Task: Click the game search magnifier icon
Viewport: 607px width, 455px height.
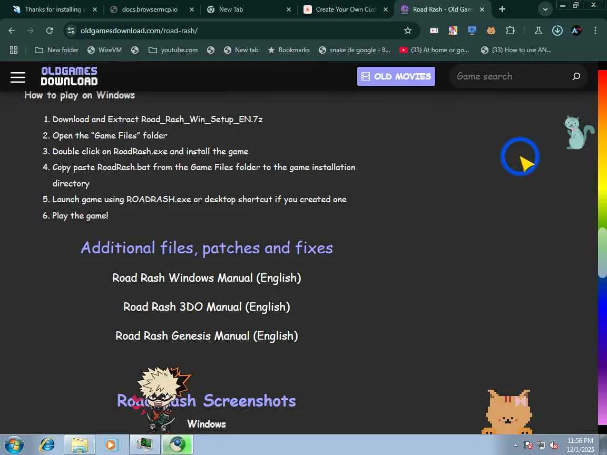Action: pyautogui.click(x=576, y=76)
